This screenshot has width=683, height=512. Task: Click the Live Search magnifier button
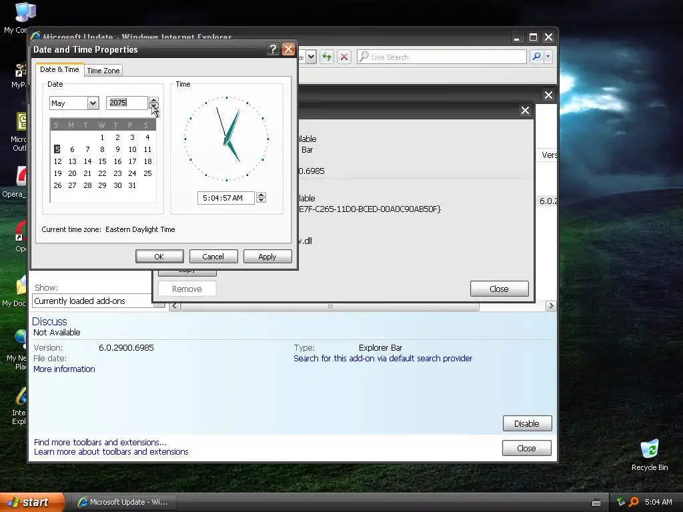pos(537,57)
